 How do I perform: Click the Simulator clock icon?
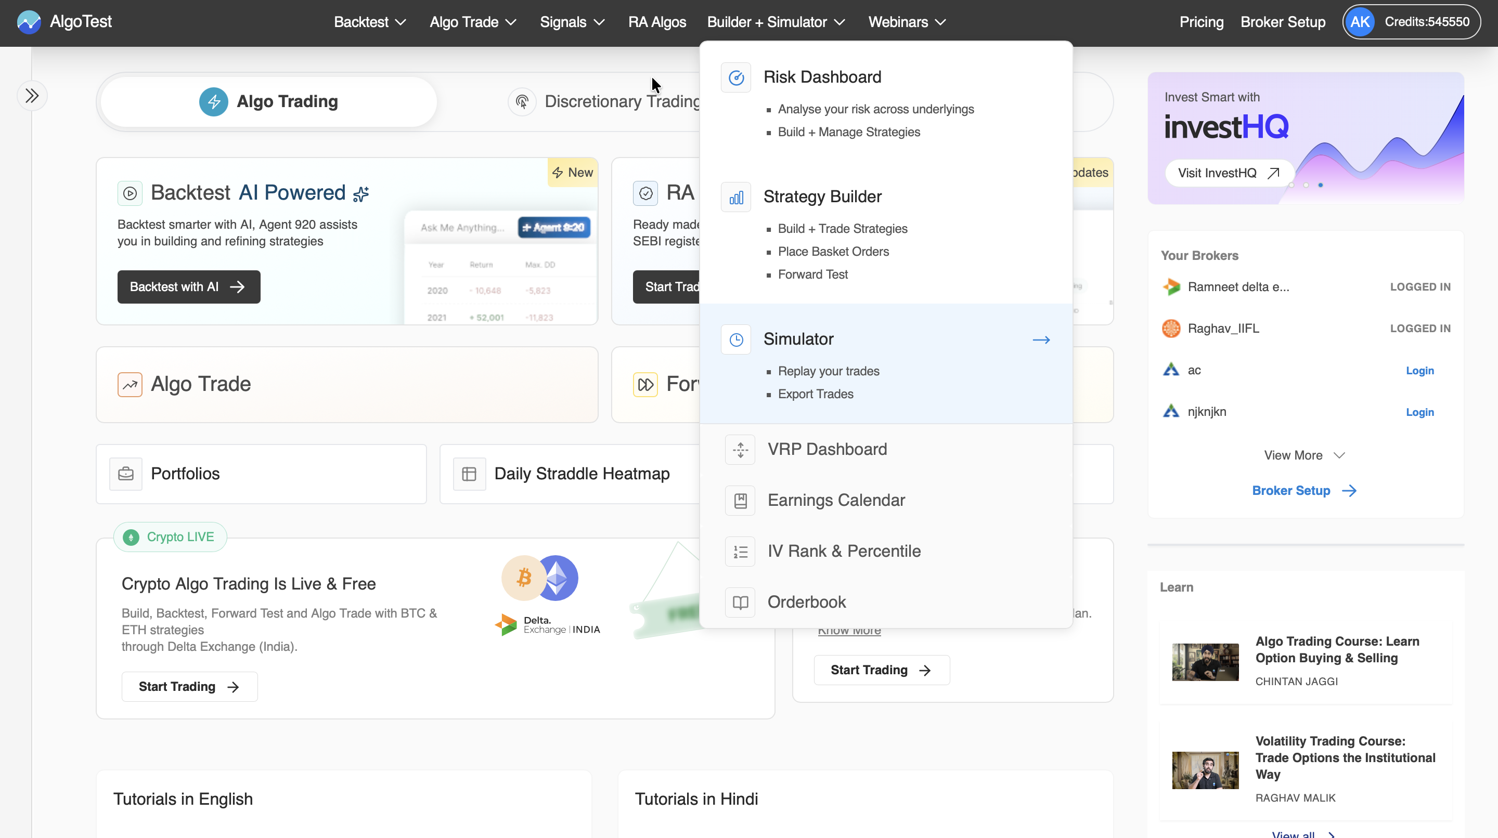[x=736, y=339]
